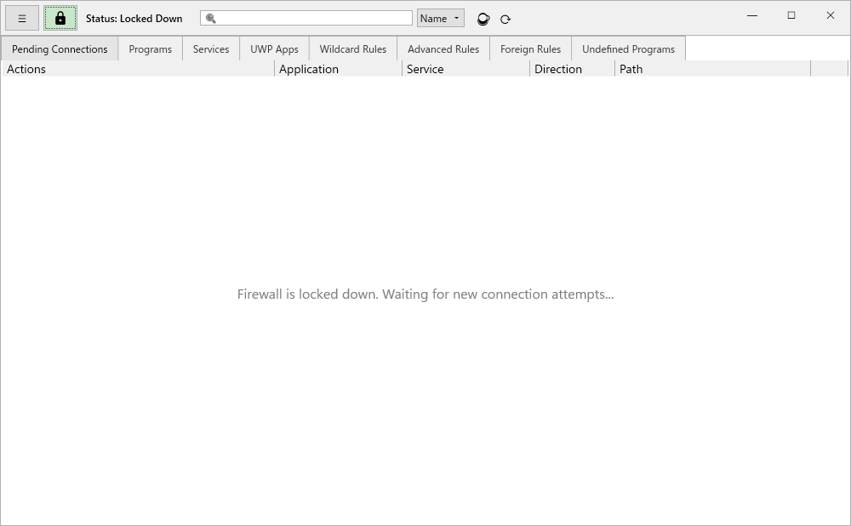
Task: Maximize the firewall window
Action: tap(791, 15)
